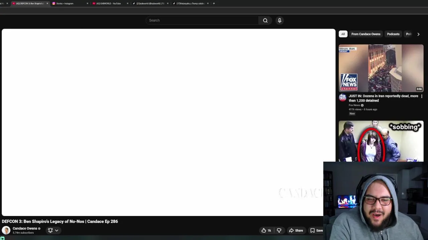The width and height of the screenshot is (428, 240).
Task: Open Share options for the video
Action: 296,230
